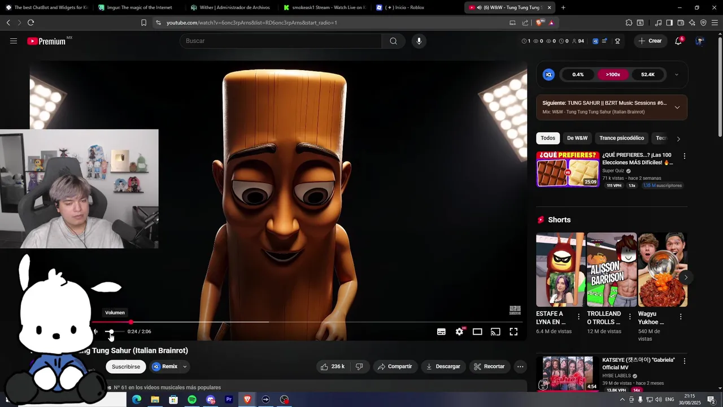This screenshot has height=407, width=723.
Task: Open File Explorer from the taskbar
Action: pyautogui.click(x=155, y=400)
